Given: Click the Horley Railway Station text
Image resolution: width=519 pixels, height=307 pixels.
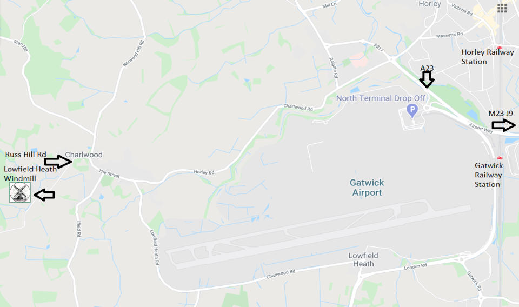Looking at the screenshot, I should point(488,57).
